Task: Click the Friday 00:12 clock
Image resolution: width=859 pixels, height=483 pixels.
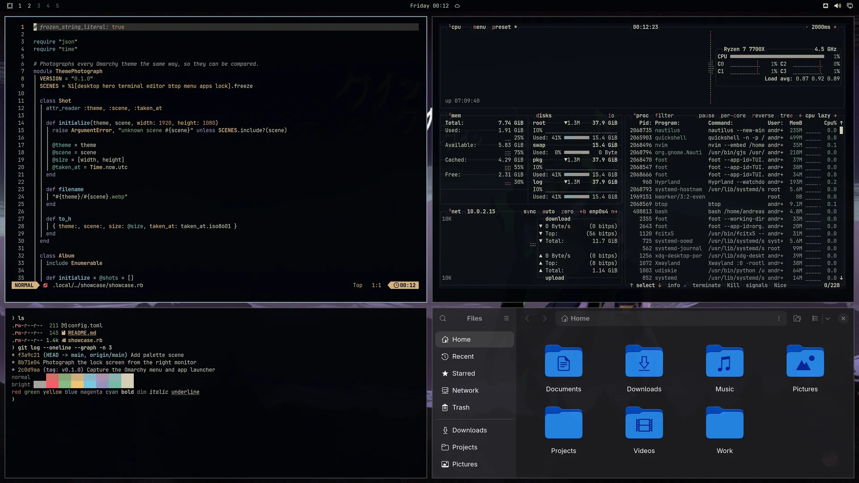Action: tap(429, 6)
